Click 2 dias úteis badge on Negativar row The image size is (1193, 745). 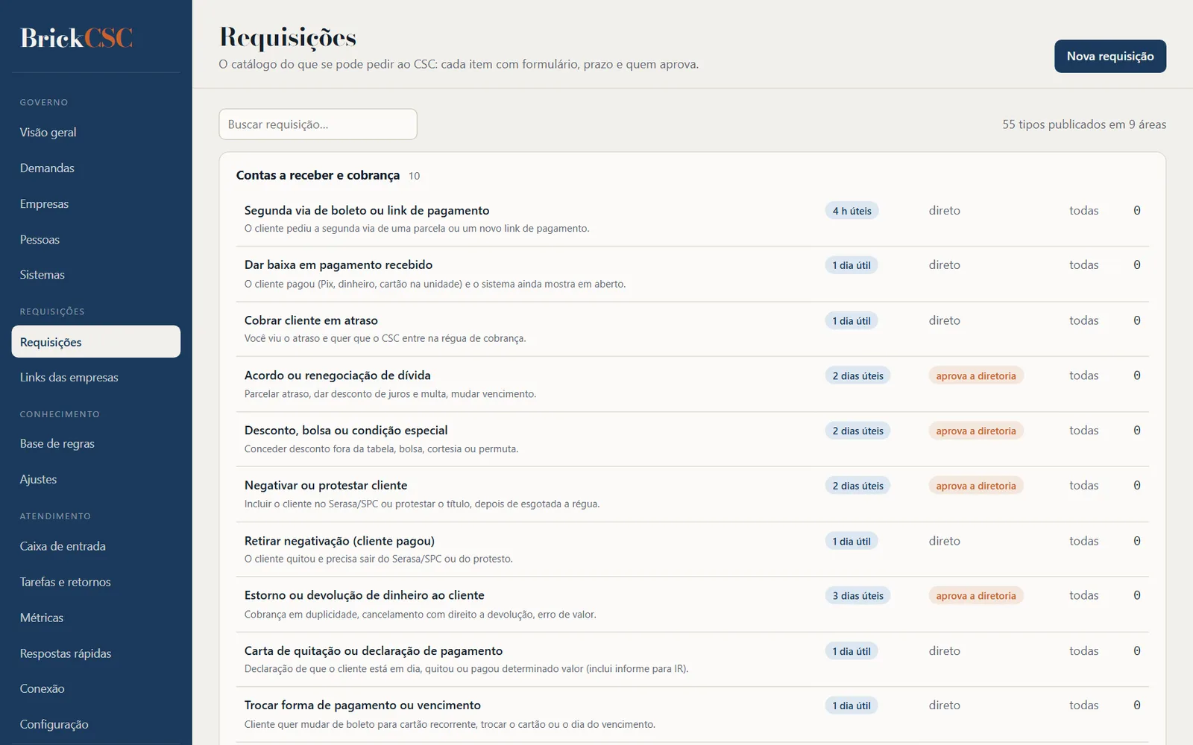[x=858, y=486]
